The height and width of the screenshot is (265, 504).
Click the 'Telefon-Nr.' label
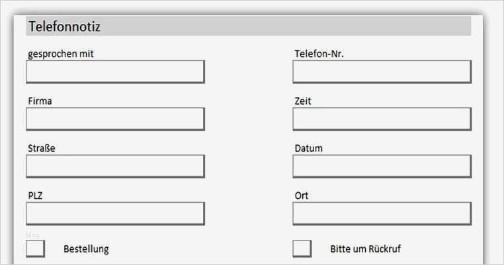point(319,54)
